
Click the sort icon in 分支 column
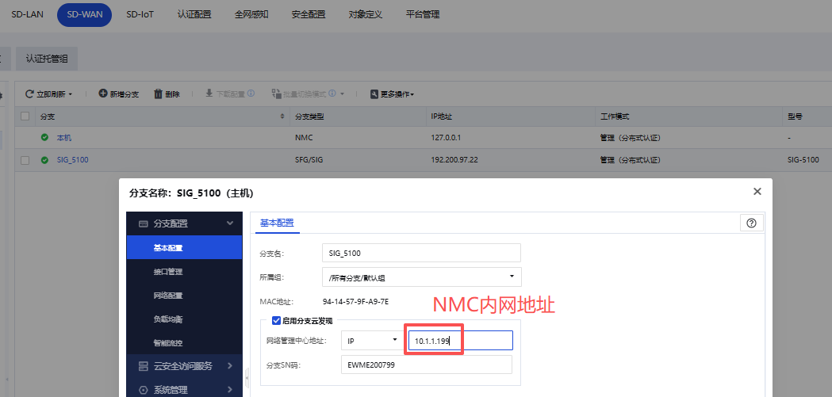(x=283, y=116)
